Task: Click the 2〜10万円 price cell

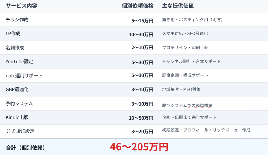Action: [142, 48]
